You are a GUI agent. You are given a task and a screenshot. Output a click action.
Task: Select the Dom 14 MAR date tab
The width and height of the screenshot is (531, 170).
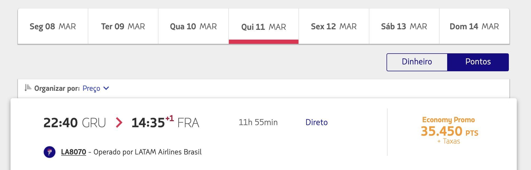pos(474,26)
